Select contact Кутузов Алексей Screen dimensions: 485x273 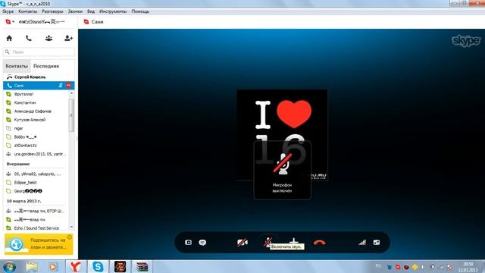click(x=36, y=120)
